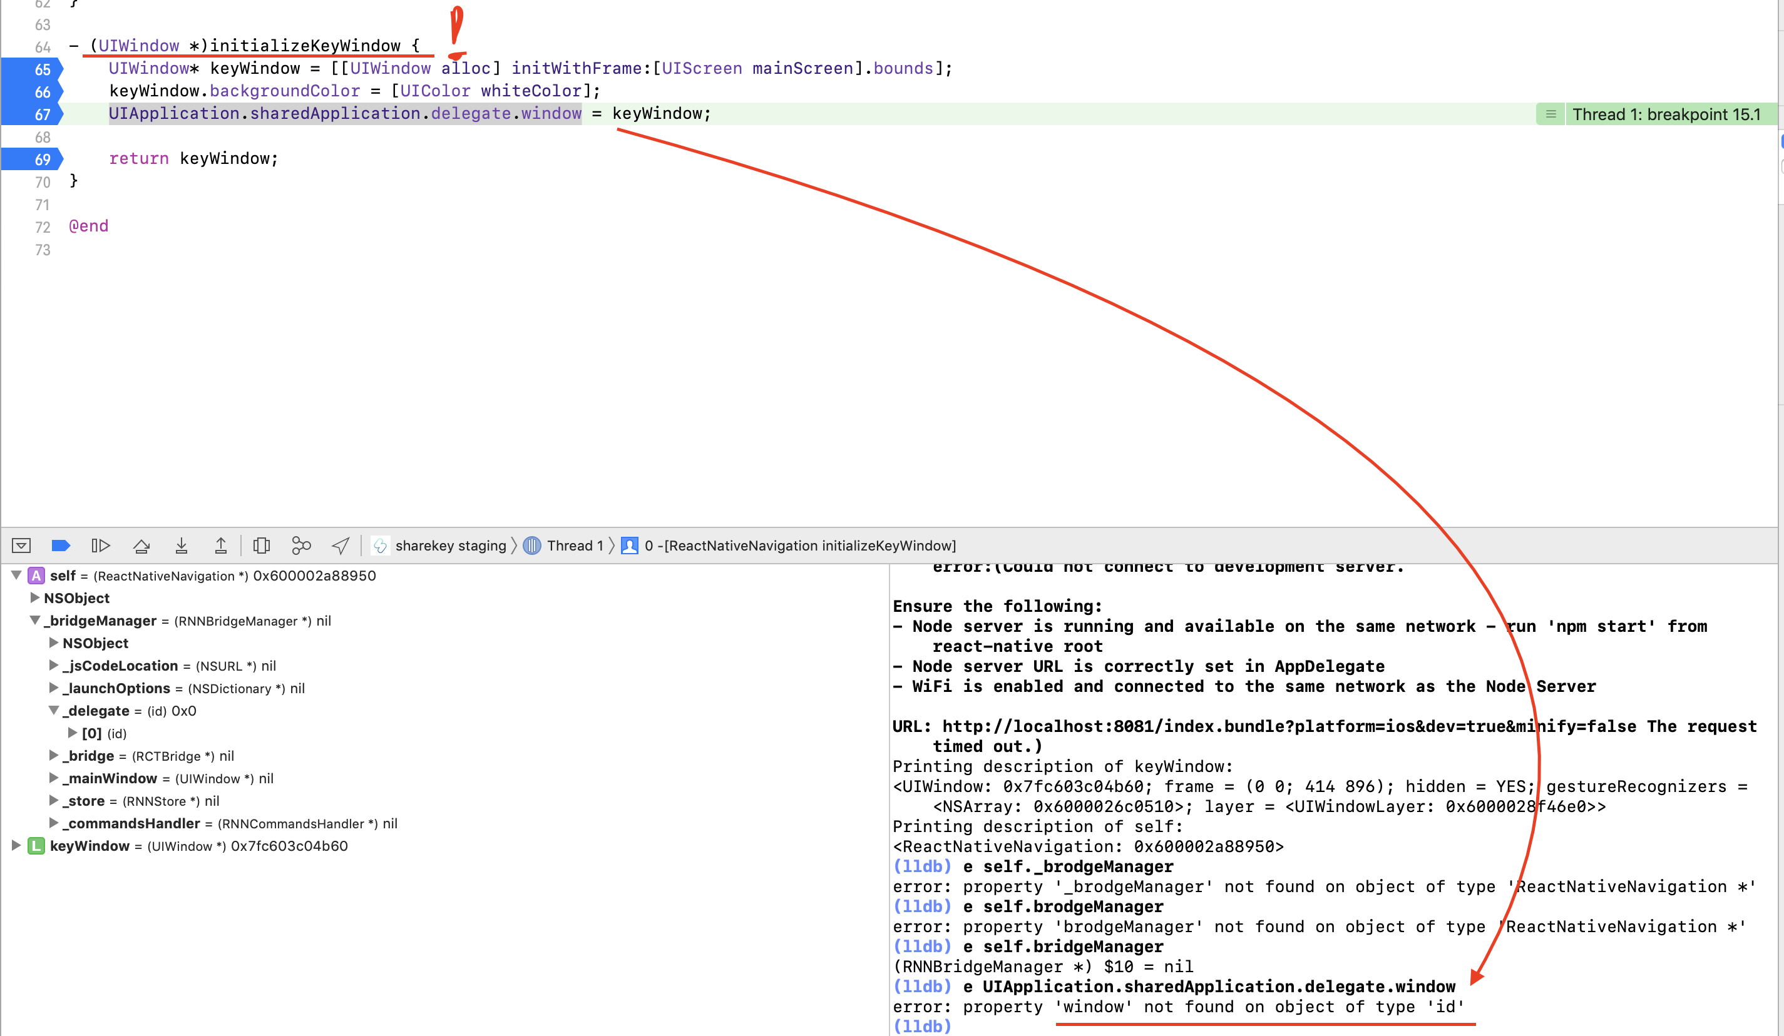Click the Simulate Location icon
This screenshot has height=1036, width=1784.
tap(341, 546)
